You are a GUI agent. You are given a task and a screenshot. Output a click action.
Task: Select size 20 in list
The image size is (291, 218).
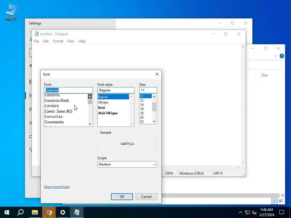pyautogui.click(x=146, y=117)
